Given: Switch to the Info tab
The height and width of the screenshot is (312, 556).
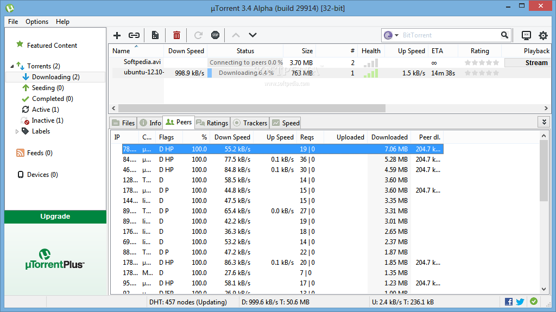Looking at the screenshot, I should [x=150, y=123].
